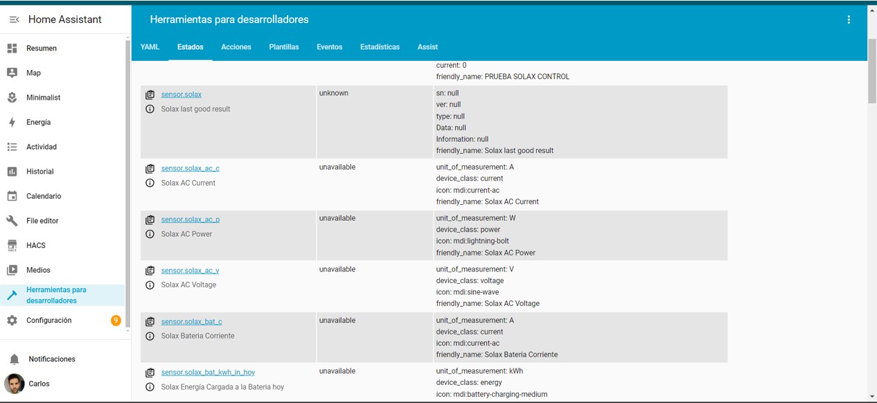Image resolution: width=877 pixels, height=403 pixels.
Task: Click the Home Assistant title
Action: click(65, 20)
